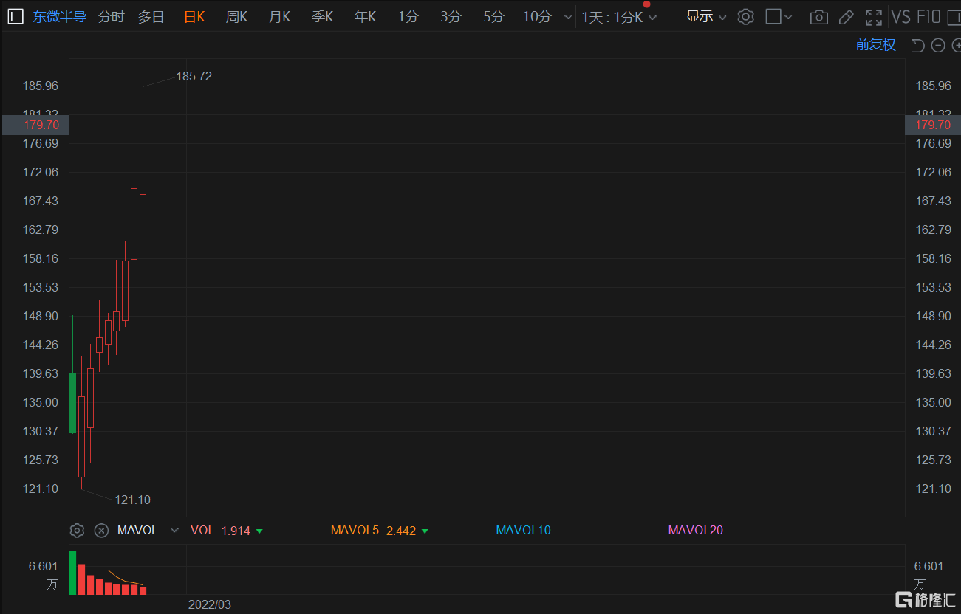Remove the MAVOL indicator with X icon

coord(102,530)
